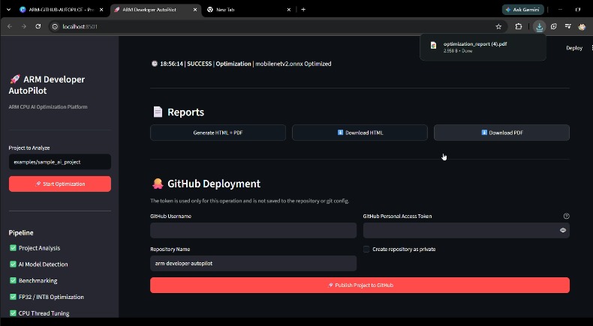Open the browser extensions puzzle icon

519,26
